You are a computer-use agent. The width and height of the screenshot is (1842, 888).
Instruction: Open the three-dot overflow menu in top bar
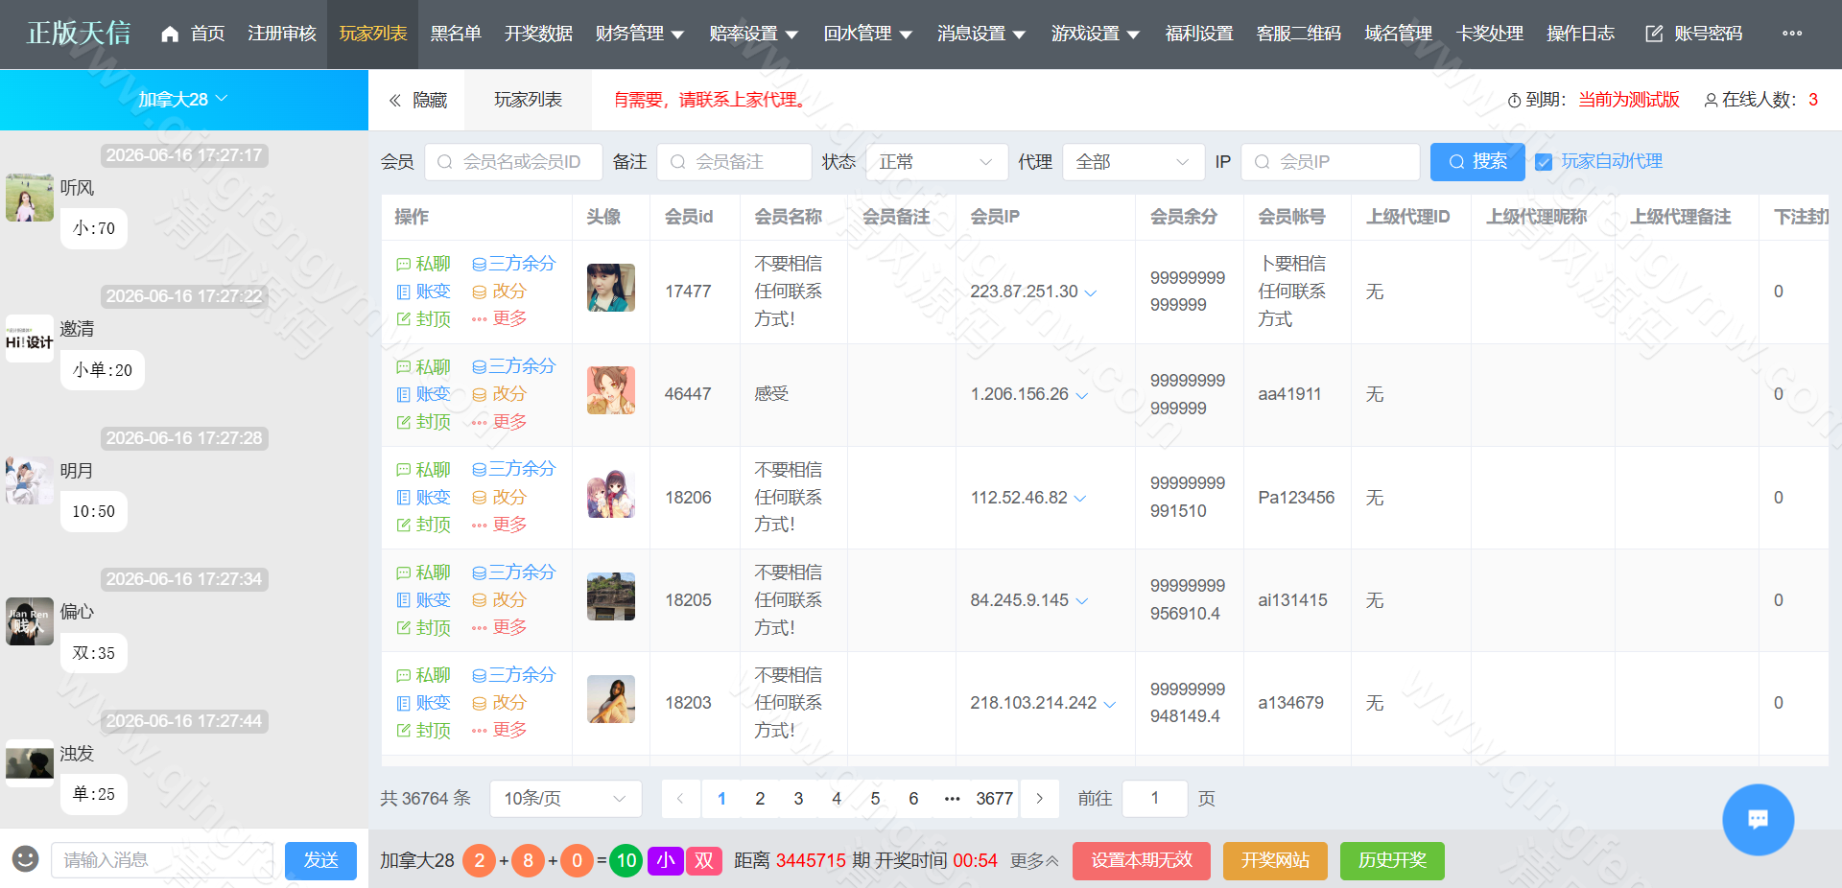(x=1792, y=34)
